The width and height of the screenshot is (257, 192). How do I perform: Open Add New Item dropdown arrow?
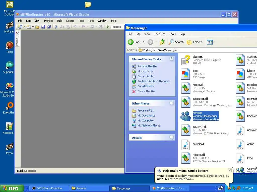[33, 27]
